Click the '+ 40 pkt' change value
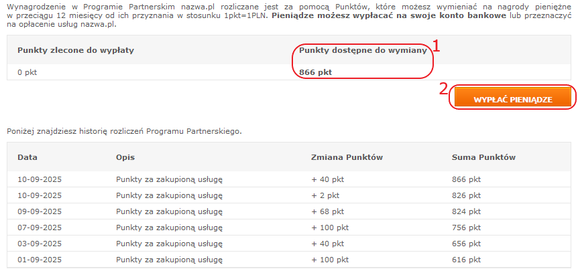The height and width of the screenshot is (275, 578). click(328, 179)
